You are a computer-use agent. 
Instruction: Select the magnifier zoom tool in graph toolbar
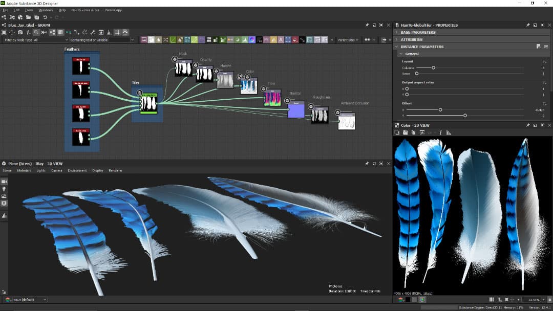36,32
